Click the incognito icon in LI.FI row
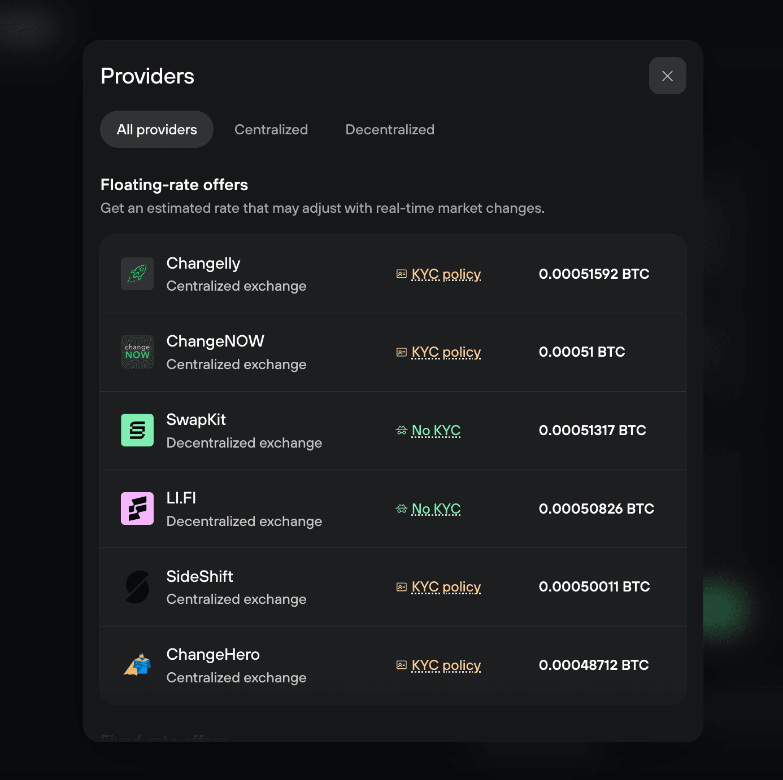The image size is (783, 780). [x=402, y=509]
